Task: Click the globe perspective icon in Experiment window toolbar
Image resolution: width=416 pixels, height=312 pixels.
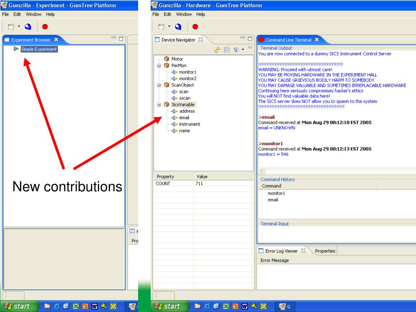Action: 28,26
